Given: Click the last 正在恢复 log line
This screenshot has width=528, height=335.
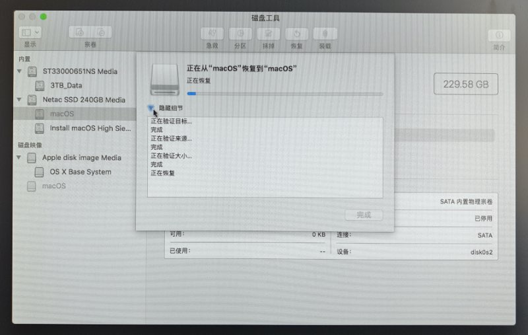Looking at the screenshot, I should [162, 173].
